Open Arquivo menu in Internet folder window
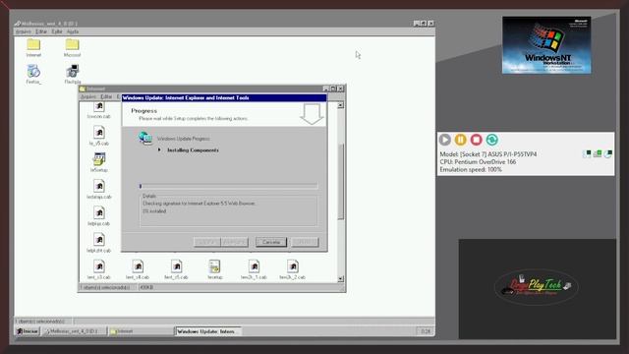 pyautogui.click(x=88, y=96)
